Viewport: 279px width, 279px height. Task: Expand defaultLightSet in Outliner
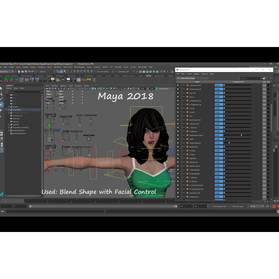[x=9, y=130]
